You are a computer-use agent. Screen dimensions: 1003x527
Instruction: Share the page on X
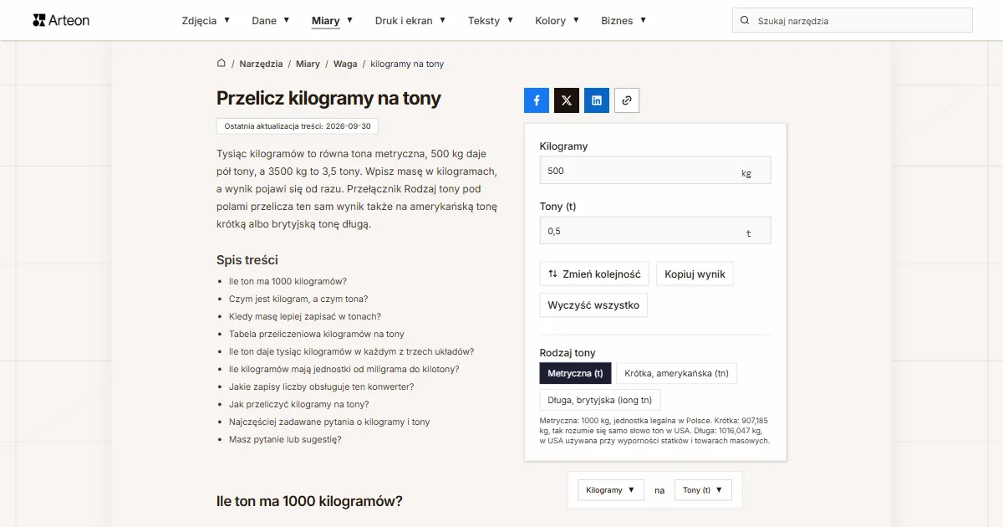pos(567,100)
